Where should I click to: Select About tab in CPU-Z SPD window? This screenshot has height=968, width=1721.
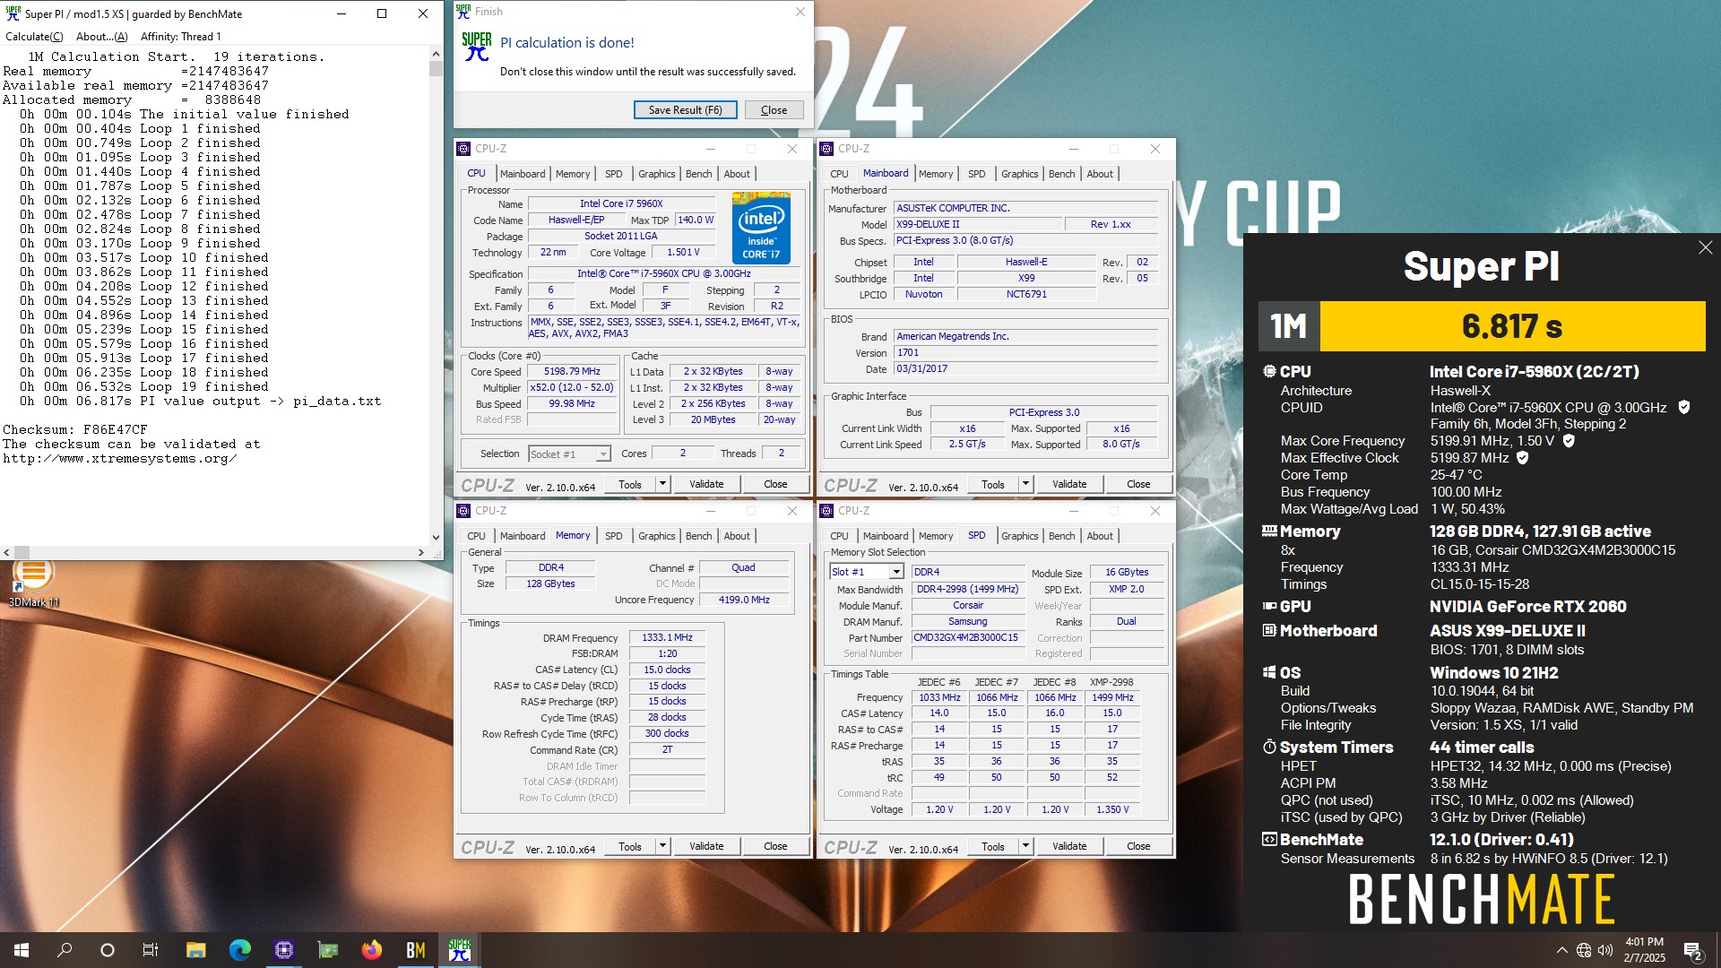(1100, 536)
